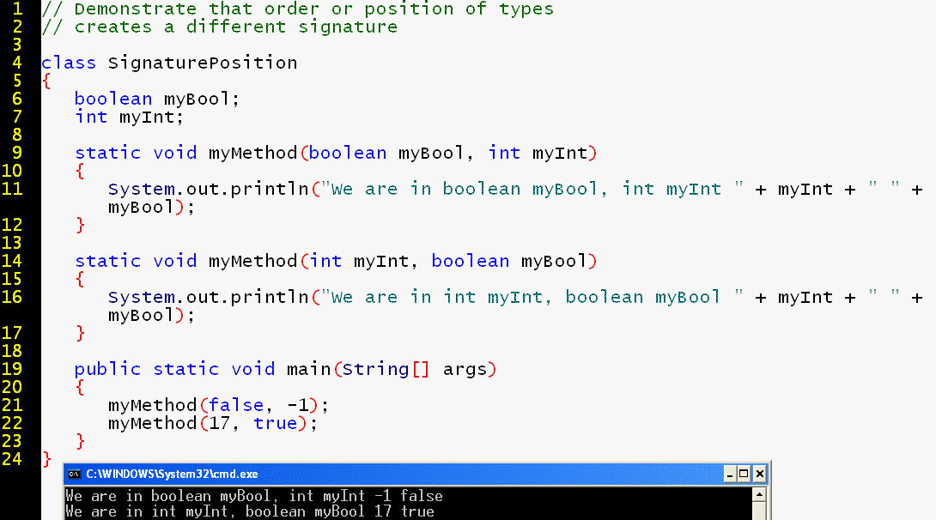Click line number 19 in gutter
Viewport: 936px width, 520px height.
[12, 368]
